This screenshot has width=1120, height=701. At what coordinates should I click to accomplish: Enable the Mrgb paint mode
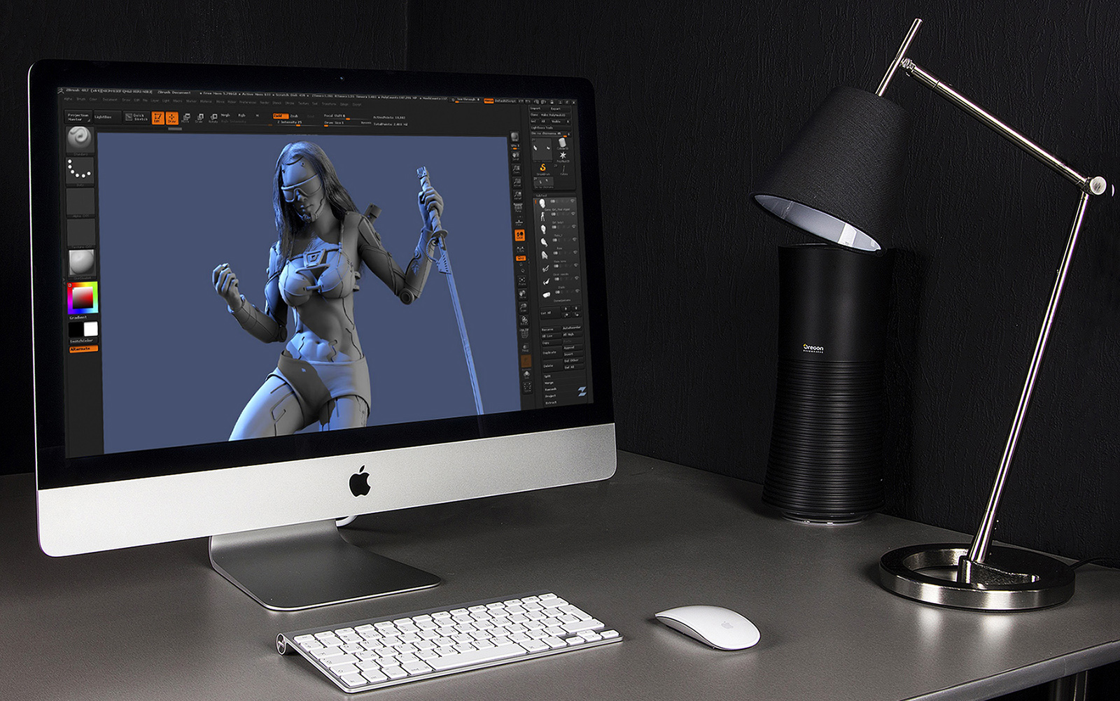click(225, 115)
